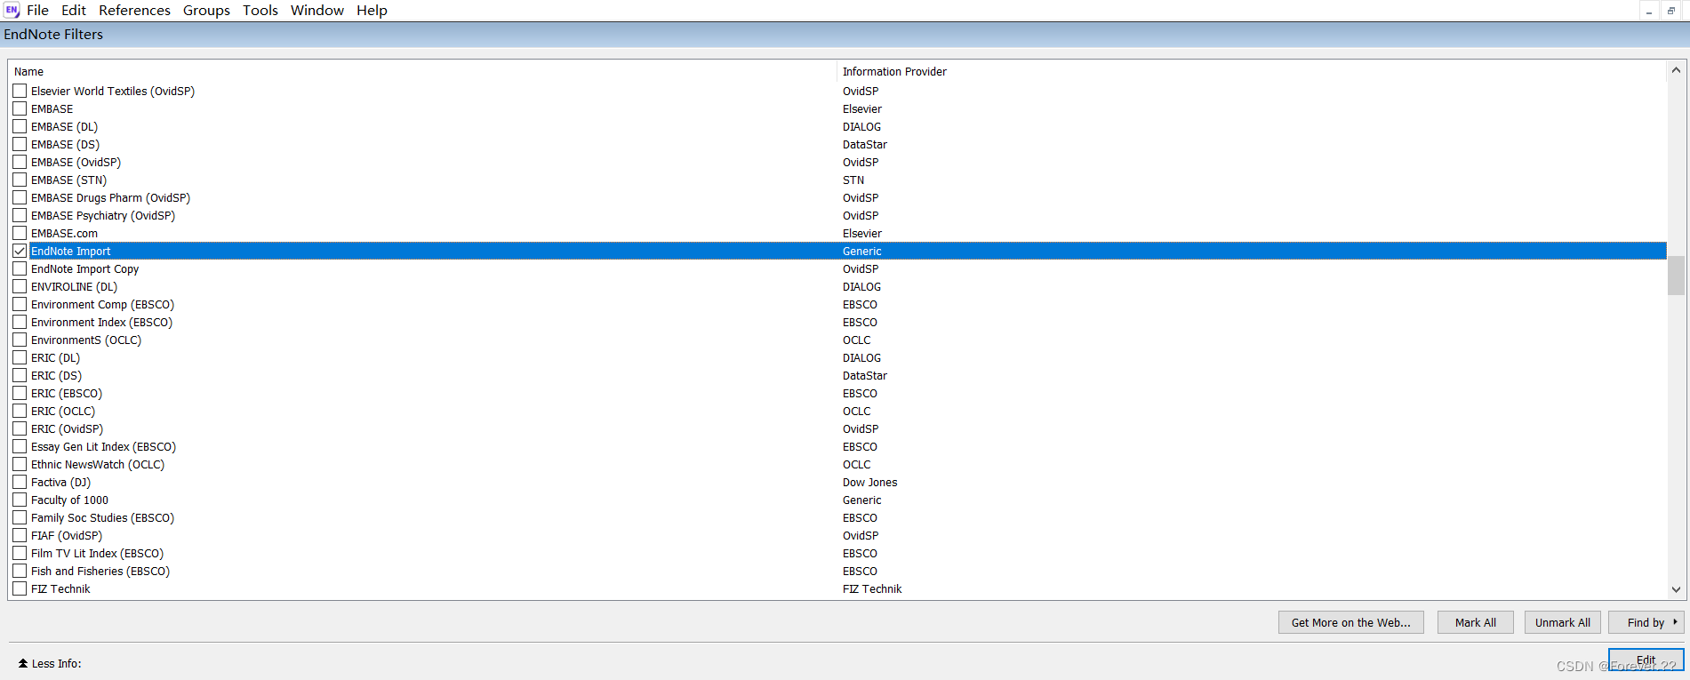Click the scrollbar up arrow
Screen dimensions: 1690x680
coord(1676,70)
